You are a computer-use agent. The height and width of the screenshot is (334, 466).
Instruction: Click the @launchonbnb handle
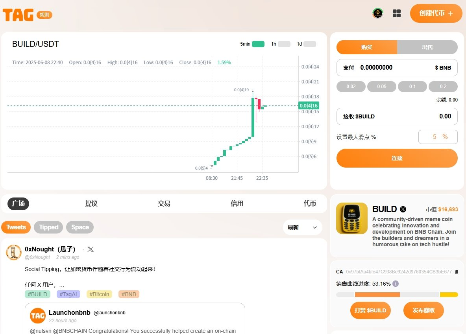[x=109, y=313]
